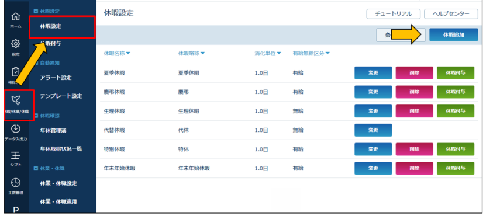
Task: Select 無給 in the 生理休暇 row
Action: [298, 111]
